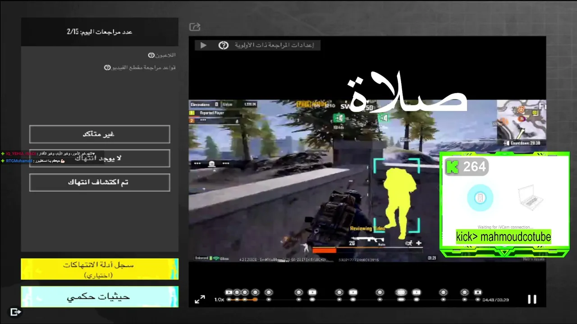Open the help icon next to اللاعبون
Viewport: 577px width, 324px height.
[151, 55]
